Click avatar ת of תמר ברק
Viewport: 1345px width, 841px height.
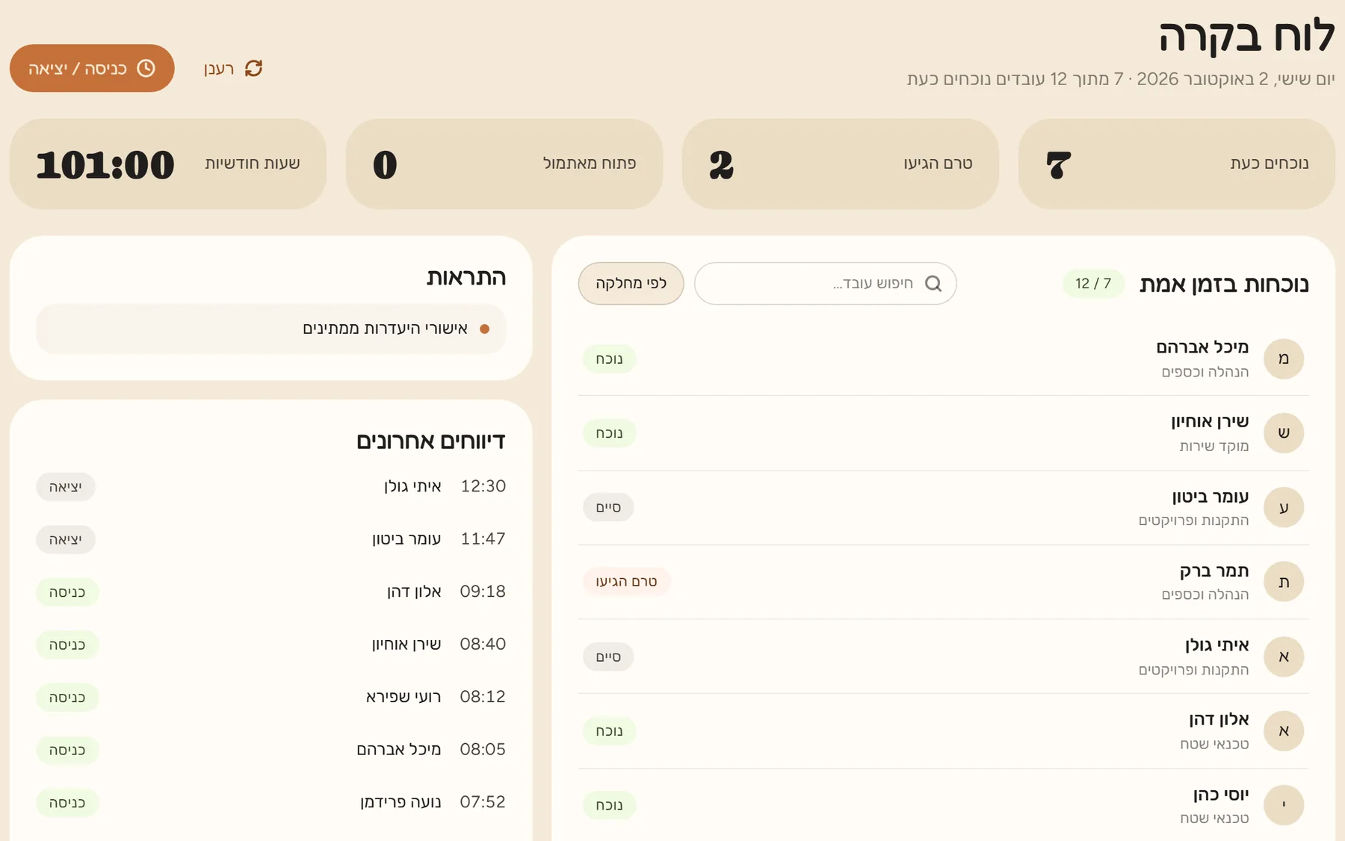(1284, 582)
